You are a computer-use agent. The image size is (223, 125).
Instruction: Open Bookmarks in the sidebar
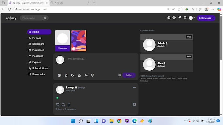(36, 74)
